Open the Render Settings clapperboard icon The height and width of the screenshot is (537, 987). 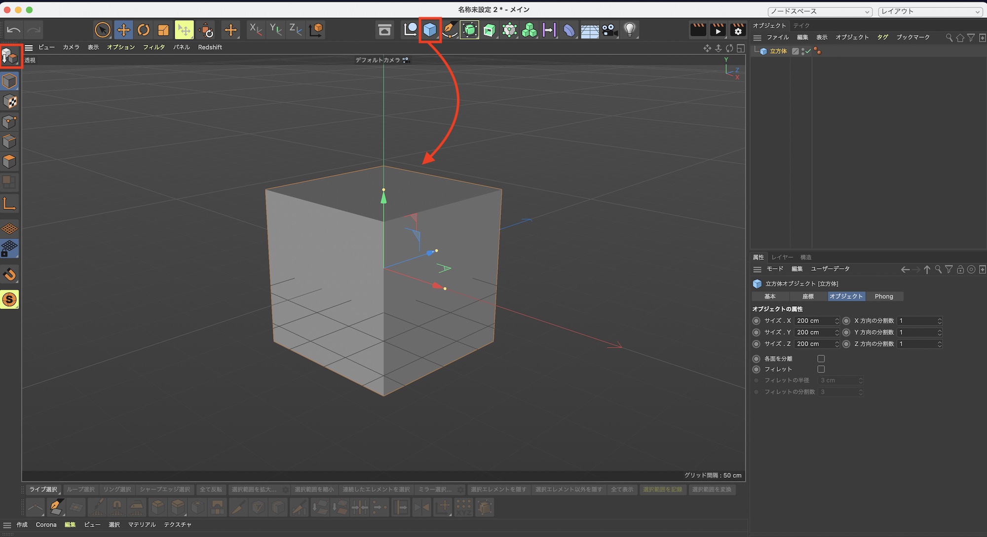(x=738, y=30)
